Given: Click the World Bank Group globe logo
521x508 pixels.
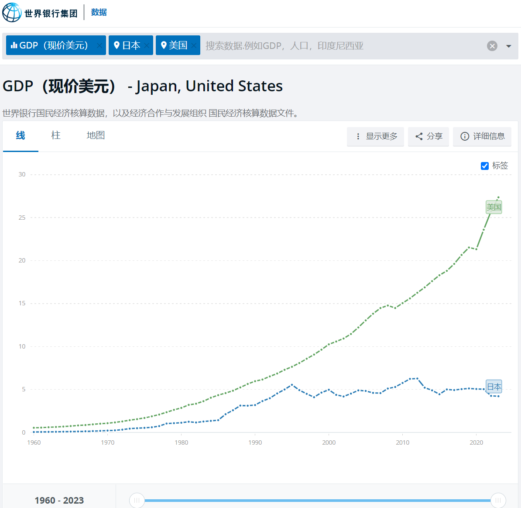Looking at the screenshot, I should click(x=12, y=12).
